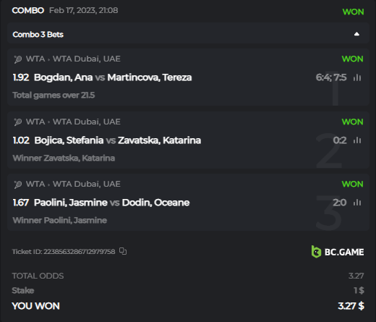Viewport: 376px width, 322px height.
Task: Click WTA Dubai, UAE in third bet
Action: coord(87,184)
